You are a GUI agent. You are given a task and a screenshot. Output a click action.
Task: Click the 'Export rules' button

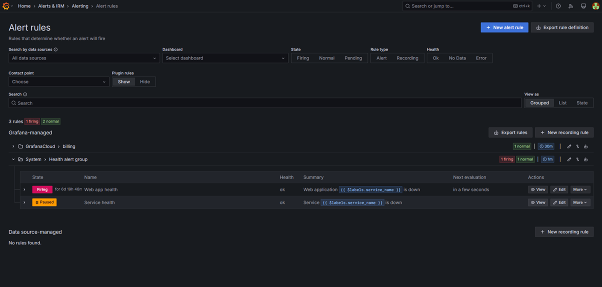pos(511,132)
